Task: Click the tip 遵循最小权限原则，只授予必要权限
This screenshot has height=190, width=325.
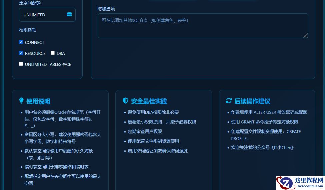Action: point(162,122)
